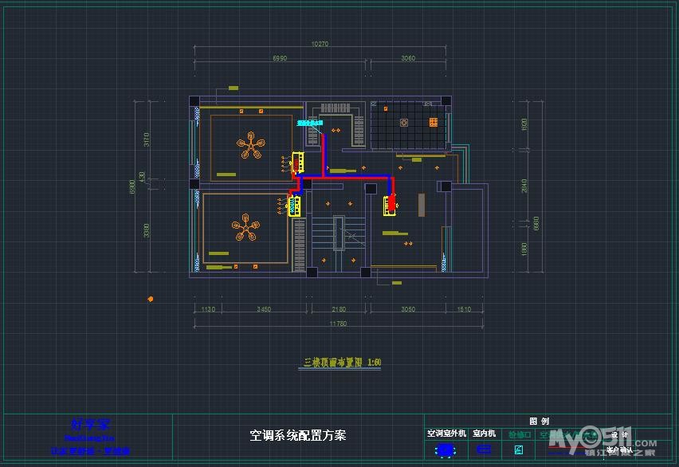Viewport: 679px width, 467px height.
Task: Click the drawing title 三楼顶面布置图 1:60
Action: [342, 363]
